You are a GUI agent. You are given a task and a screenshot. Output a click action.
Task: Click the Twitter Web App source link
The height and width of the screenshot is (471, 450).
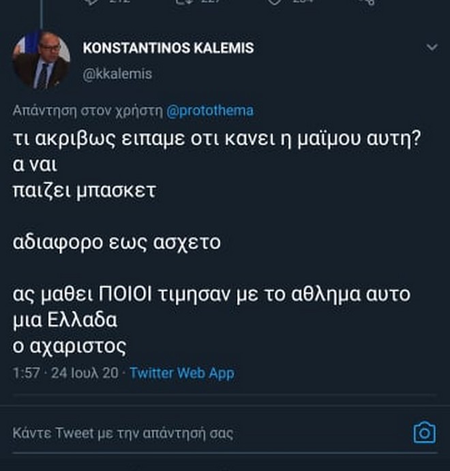(181, 373)
